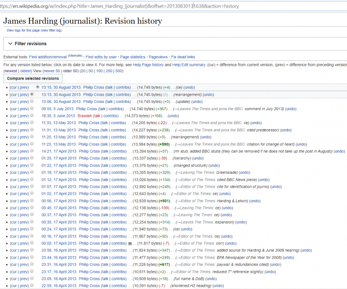Open Fix dead links tool
This screenshot has height=289, width=347.
pyautogui.click(x=183, y=57)
